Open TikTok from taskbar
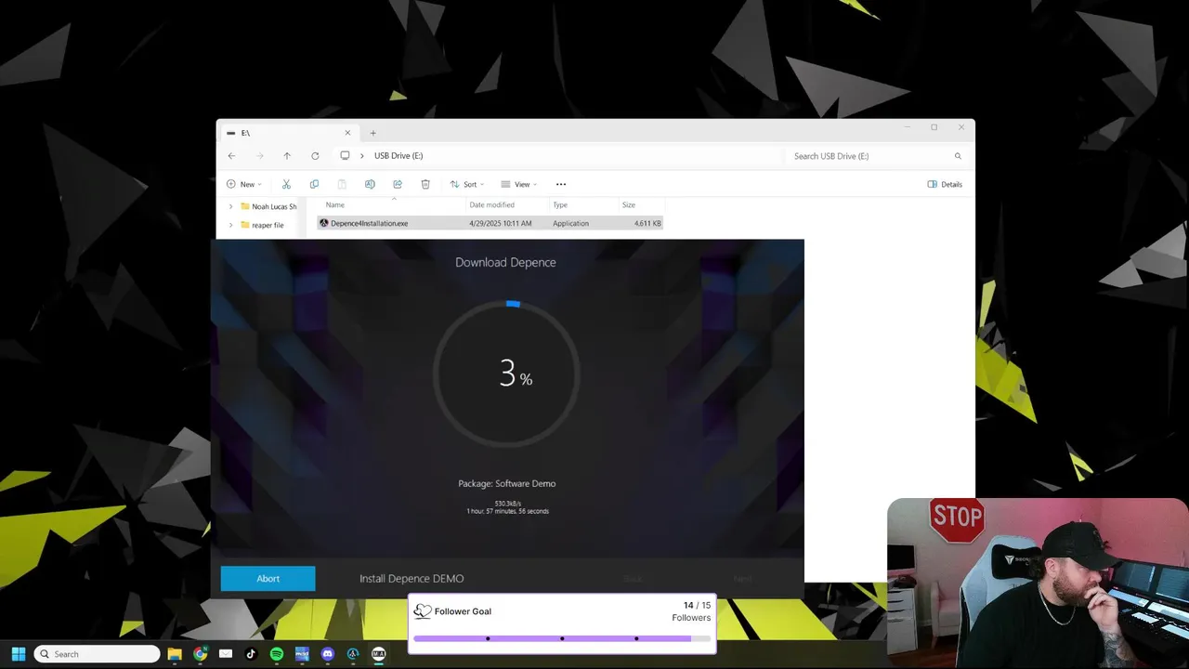Viewport: 1189px width, 669px height. pos(251,654)
